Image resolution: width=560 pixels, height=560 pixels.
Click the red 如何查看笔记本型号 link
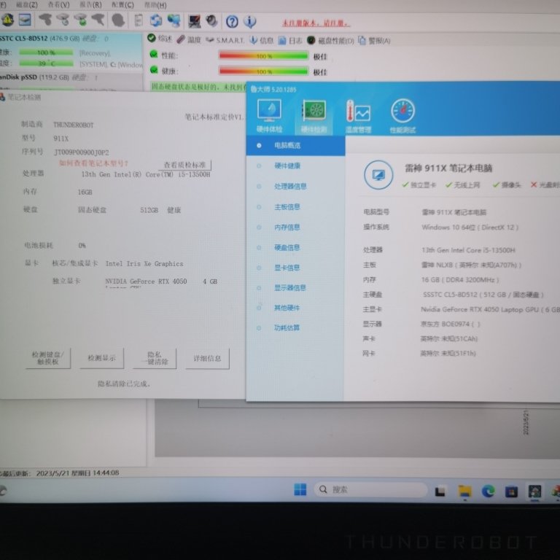[x=93, y=163]
